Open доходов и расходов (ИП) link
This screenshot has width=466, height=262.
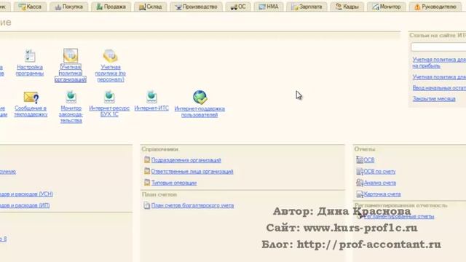(x=25, y=205)
